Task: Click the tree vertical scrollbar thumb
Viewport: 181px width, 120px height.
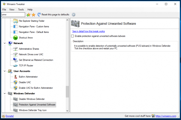Action: [x=67, y=92]
